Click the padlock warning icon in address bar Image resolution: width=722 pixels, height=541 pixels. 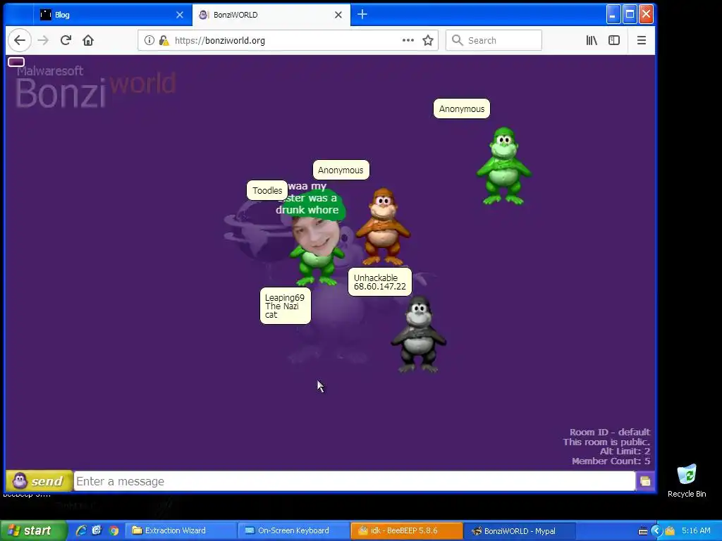(164, 40)
